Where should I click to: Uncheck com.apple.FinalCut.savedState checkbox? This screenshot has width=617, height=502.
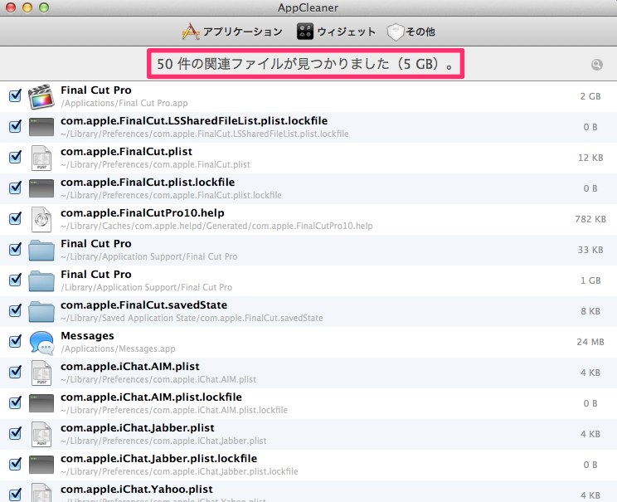16,310
